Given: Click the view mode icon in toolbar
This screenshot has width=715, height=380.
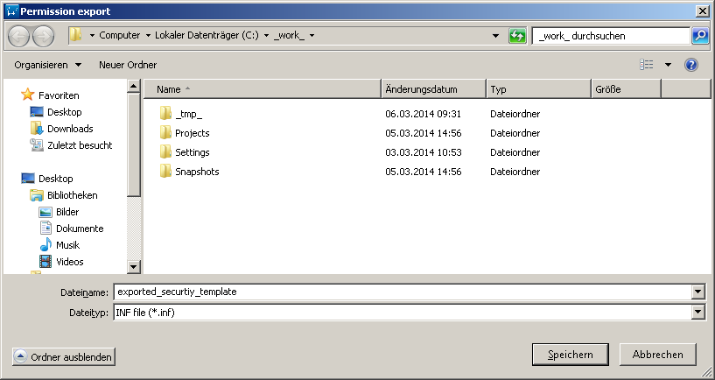Looking at the screenshot, I should [x=647, y=65].
